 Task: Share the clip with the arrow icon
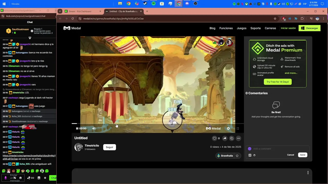pyautogui.click(x=225, y=138)
